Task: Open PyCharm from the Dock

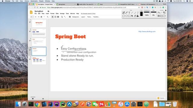Action: [63, 104]
